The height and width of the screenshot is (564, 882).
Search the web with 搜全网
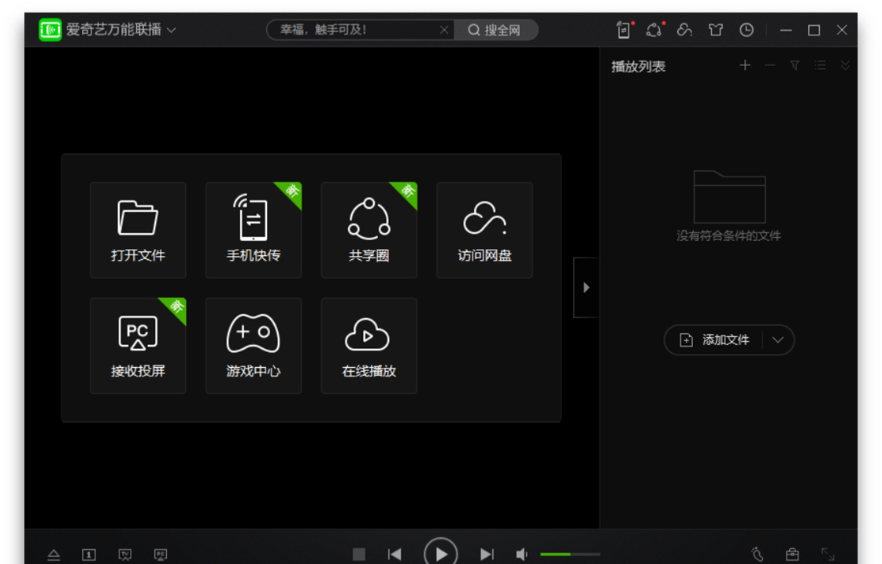495,30
